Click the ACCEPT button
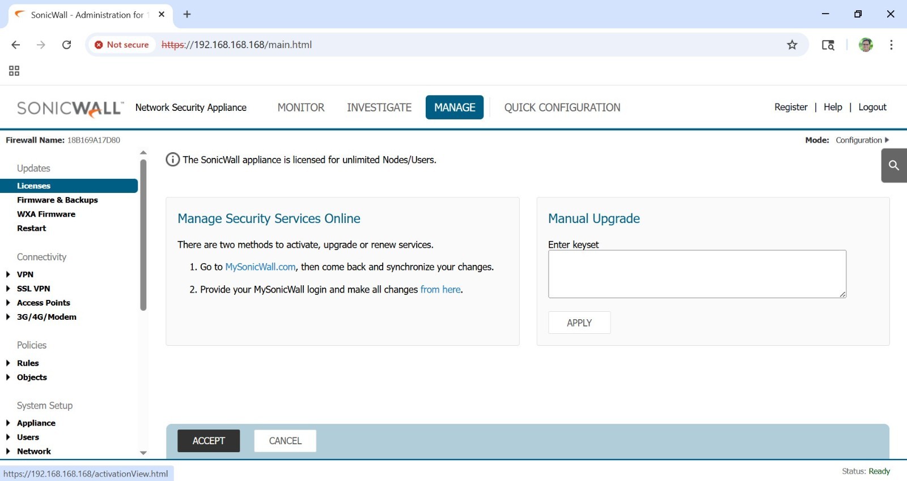This screenshot has height=481, width=907. coord(209,441)
